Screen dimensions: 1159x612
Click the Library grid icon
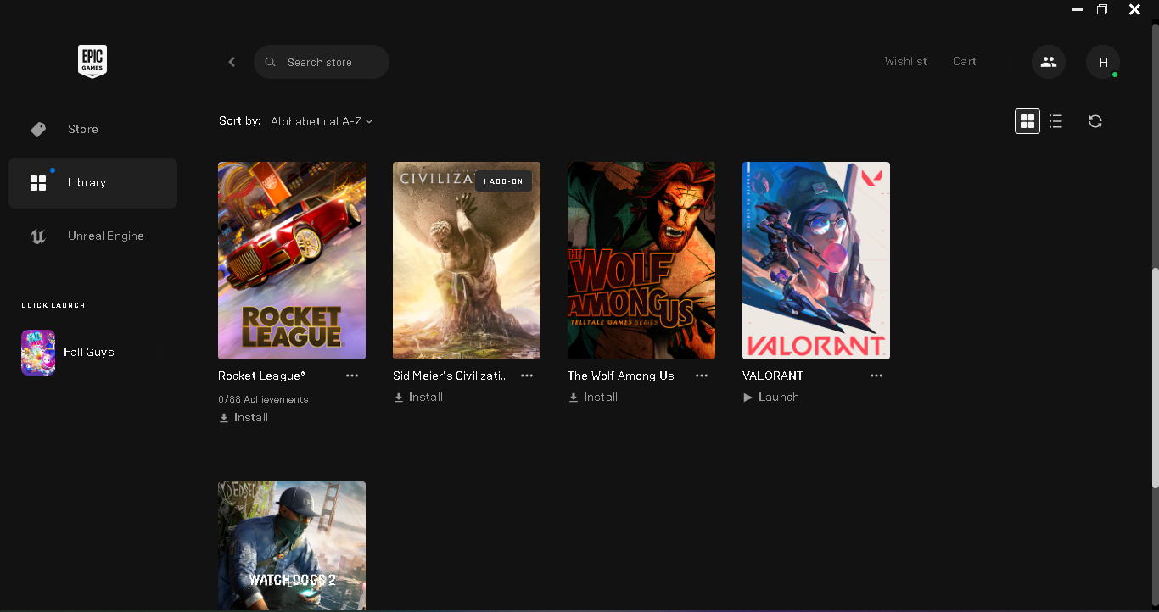click(x=38, y=183)
